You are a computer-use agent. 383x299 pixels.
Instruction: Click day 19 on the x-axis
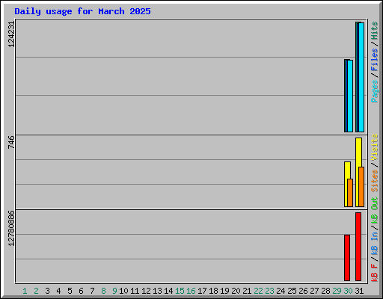(224, 291)
